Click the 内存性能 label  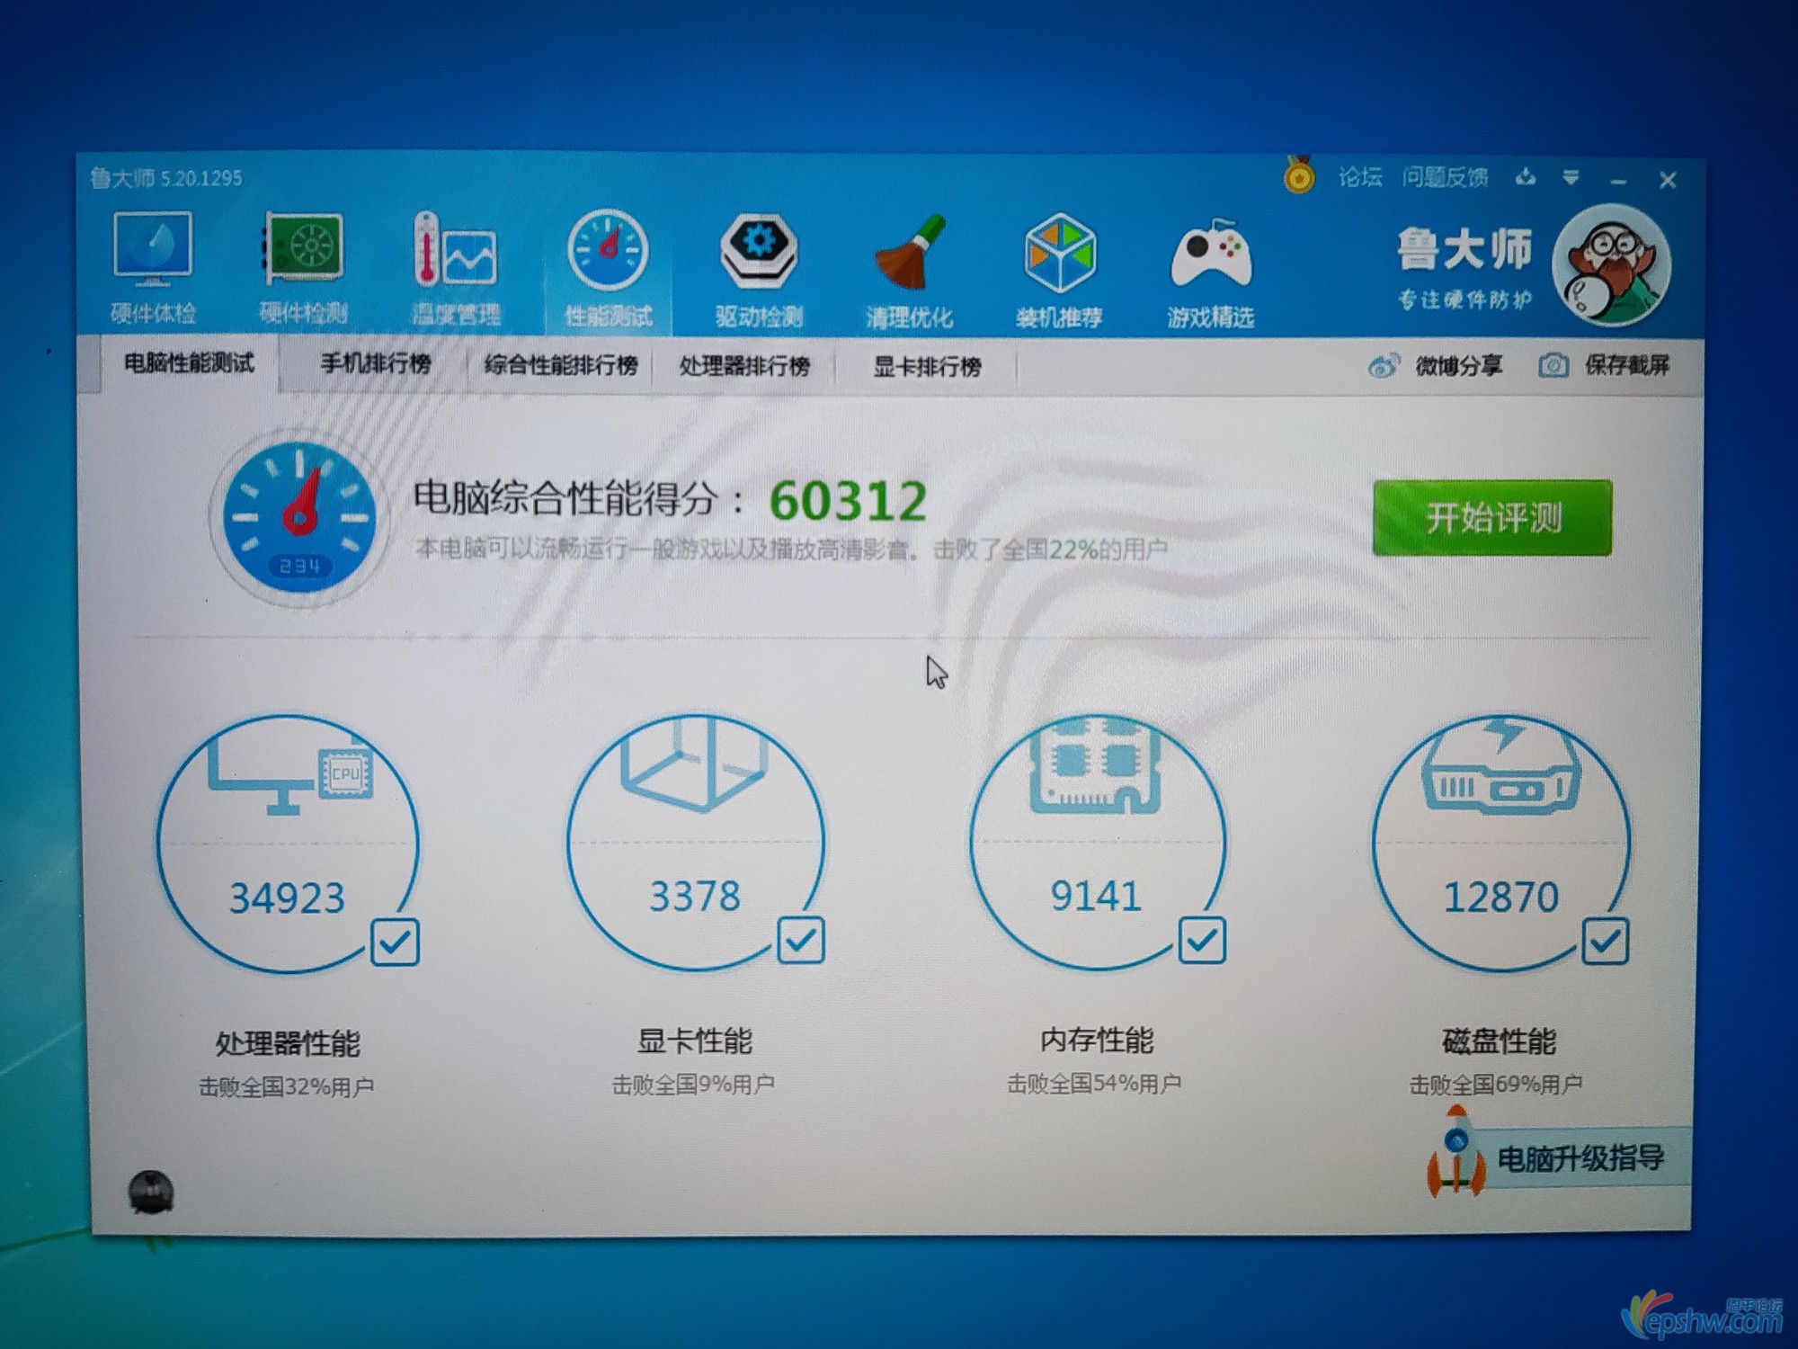click(x=1096, y=1041)
